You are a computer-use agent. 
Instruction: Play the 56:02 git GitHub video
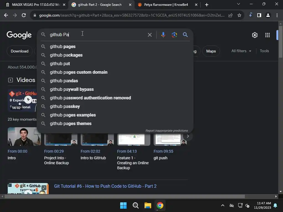click(28, 100)
